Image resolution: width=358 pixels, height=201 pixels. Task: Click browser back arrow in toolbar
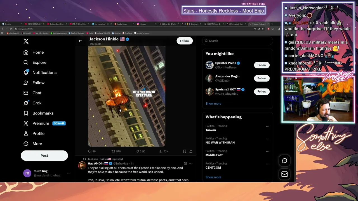pos(3,29)
